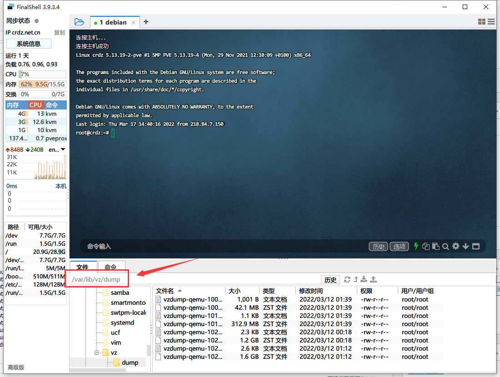Viewport: 500px width, 377px height.
Task: Toggle the fullscreen terminal window icon
Action: 476,246
